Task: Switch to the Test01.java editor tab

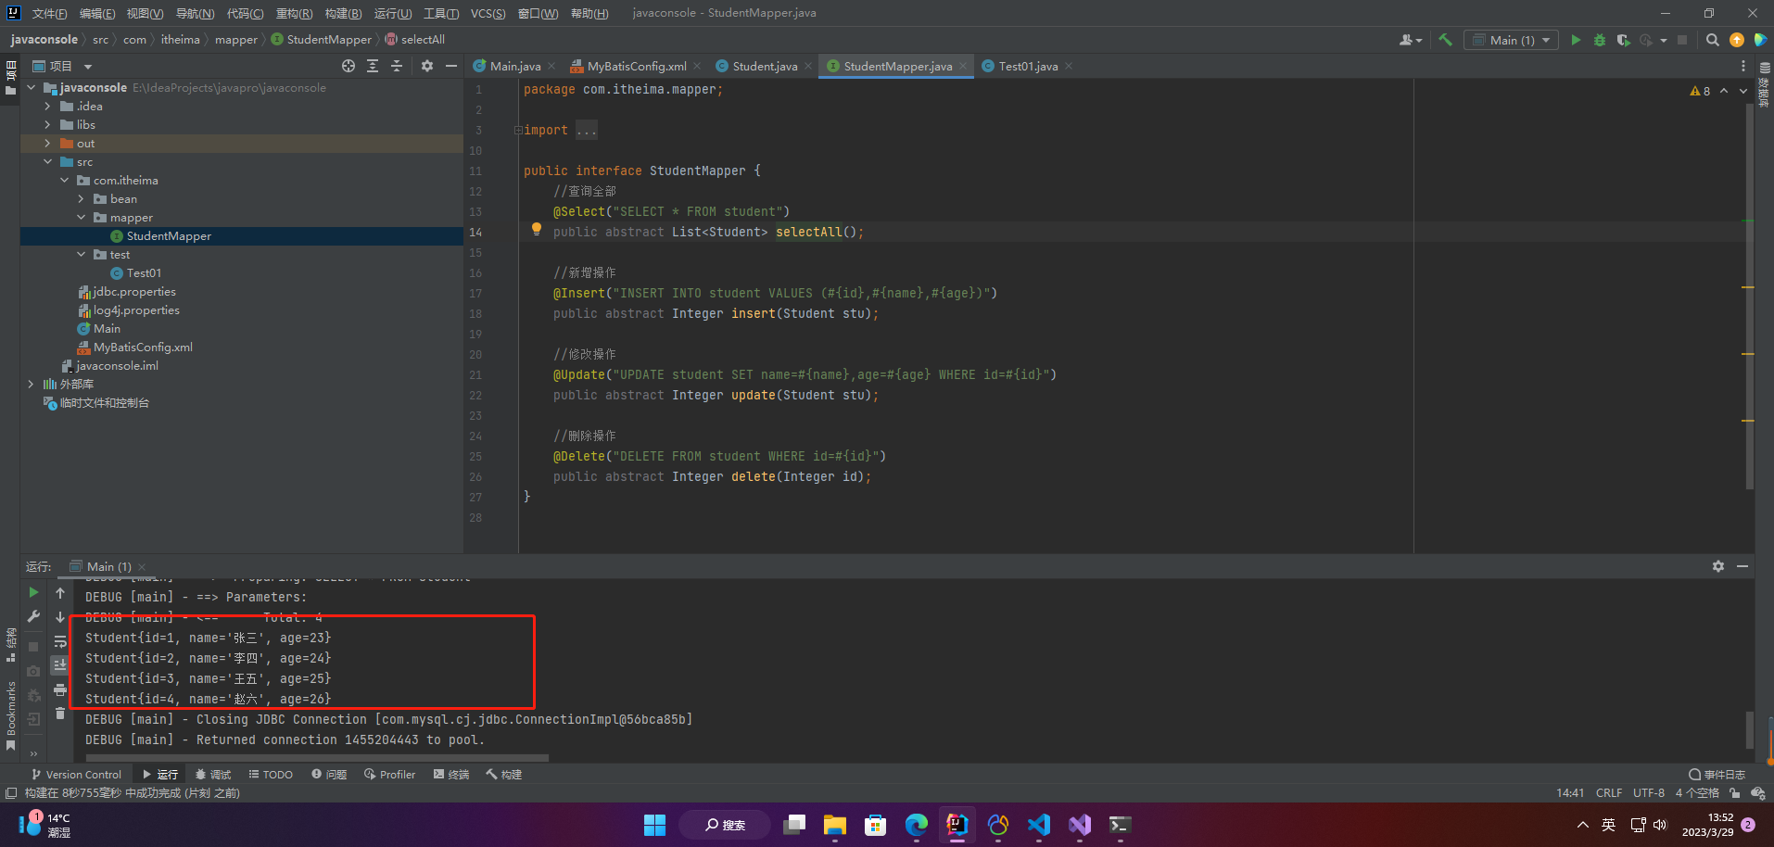Action: pyautogui.click(x=1027, y=66)
